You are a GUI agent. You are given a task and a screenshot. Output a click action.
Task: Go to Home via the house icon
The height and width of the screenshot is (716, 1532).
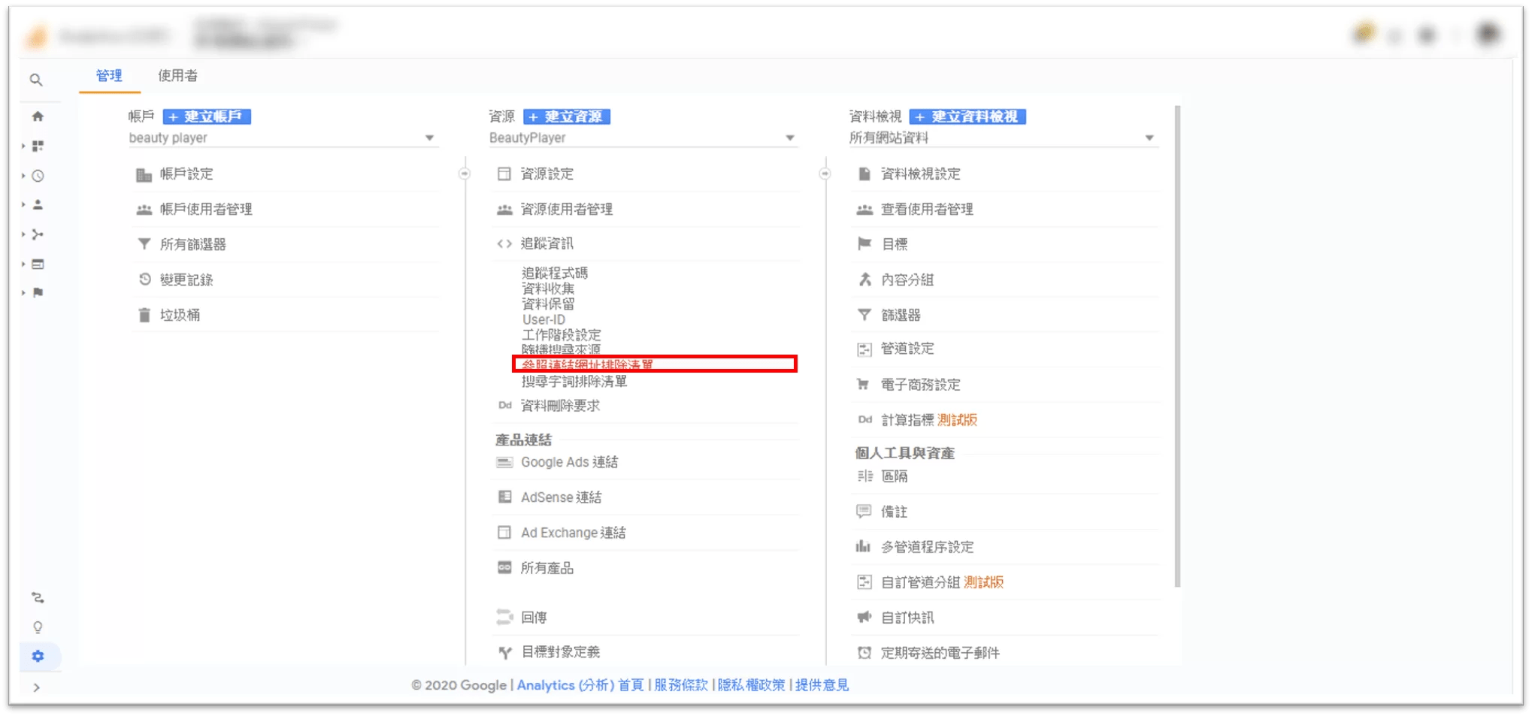click(x=38, y=116)
